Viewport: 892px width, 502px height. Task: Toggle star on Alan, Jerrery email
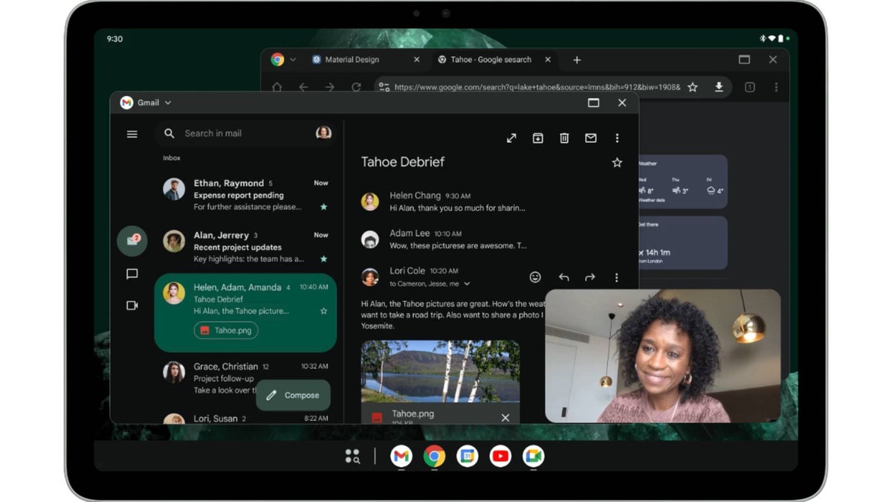[323, 259]
